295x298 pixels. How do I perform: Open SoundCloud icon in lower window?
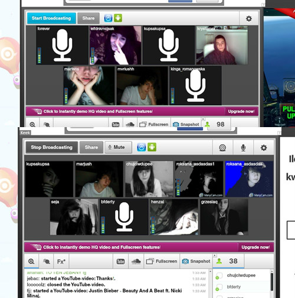(x=136, y=261)
